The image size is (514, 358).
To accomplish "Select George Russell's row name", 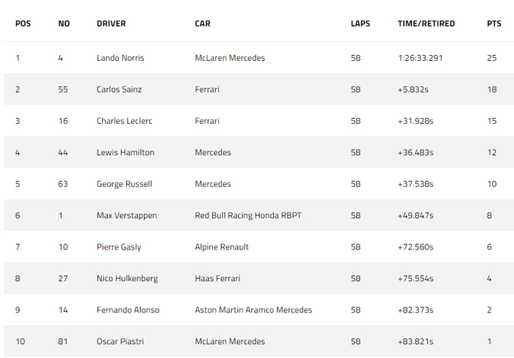I will pyautogui.click(x=124, y=184).
